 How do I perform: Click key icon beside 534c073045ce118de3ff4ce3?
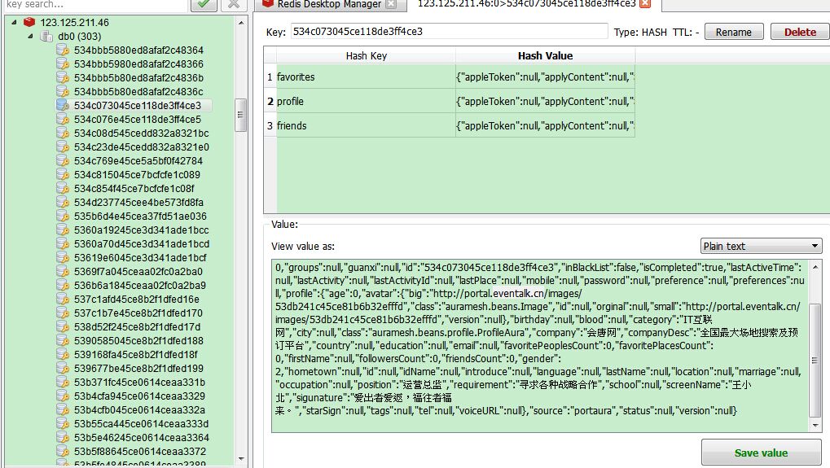[63, 105]
